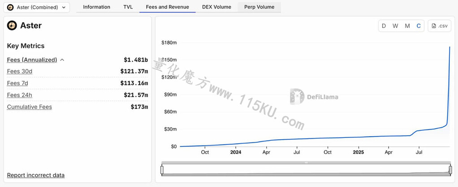The height and width of the screenshot is (187, 458).
Task: Click the 2024 x-axis label
Action: pyautogui.click(x=236, y=152)
